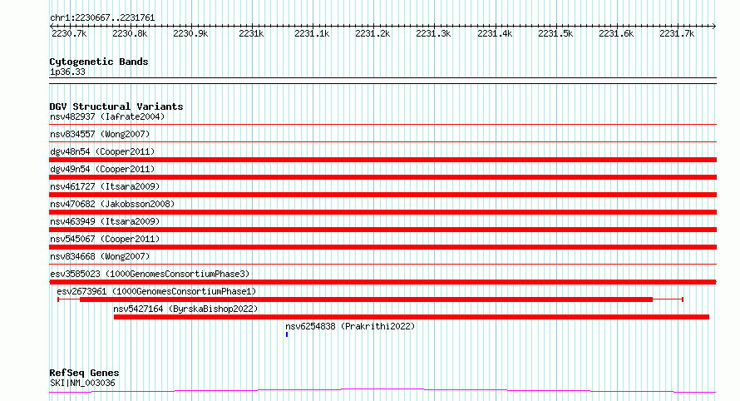The width and height of the screenshot is (740, 401).
Task: Click the thick red bar under dgv48n54
Action: [x=382, y=160]
